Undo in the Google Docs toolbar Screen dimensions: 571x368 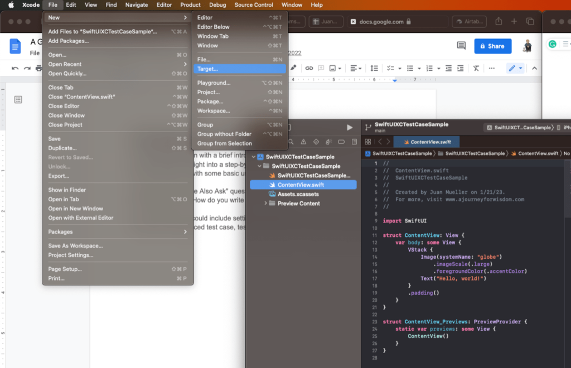(x=15, y=68)
